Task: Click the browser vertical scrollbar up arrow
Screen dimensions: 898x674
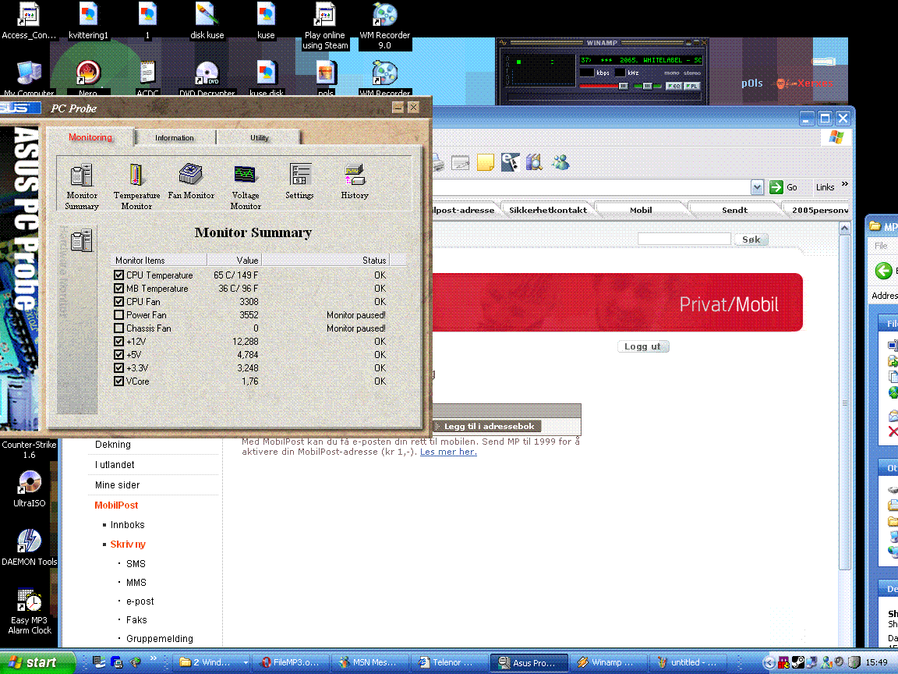Action: [x=845, y=228]
